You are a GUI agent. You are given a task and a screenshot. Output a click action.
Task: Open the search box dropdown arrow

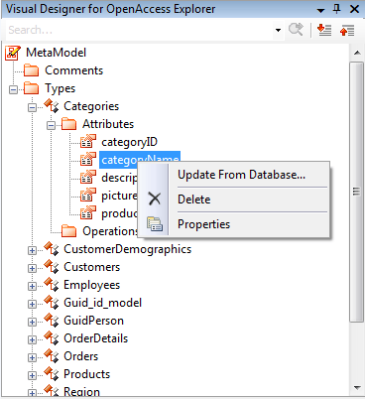click(278, 30)
